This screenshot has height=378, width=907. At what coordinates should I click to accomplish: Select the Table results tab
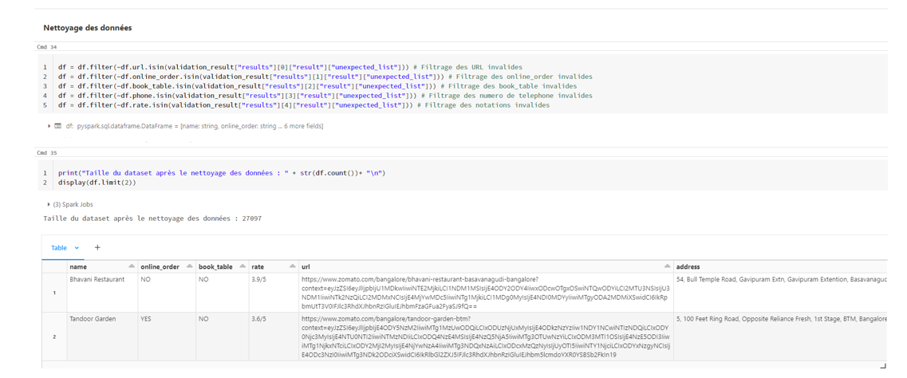pyautogui.click(x=59, y=247)
